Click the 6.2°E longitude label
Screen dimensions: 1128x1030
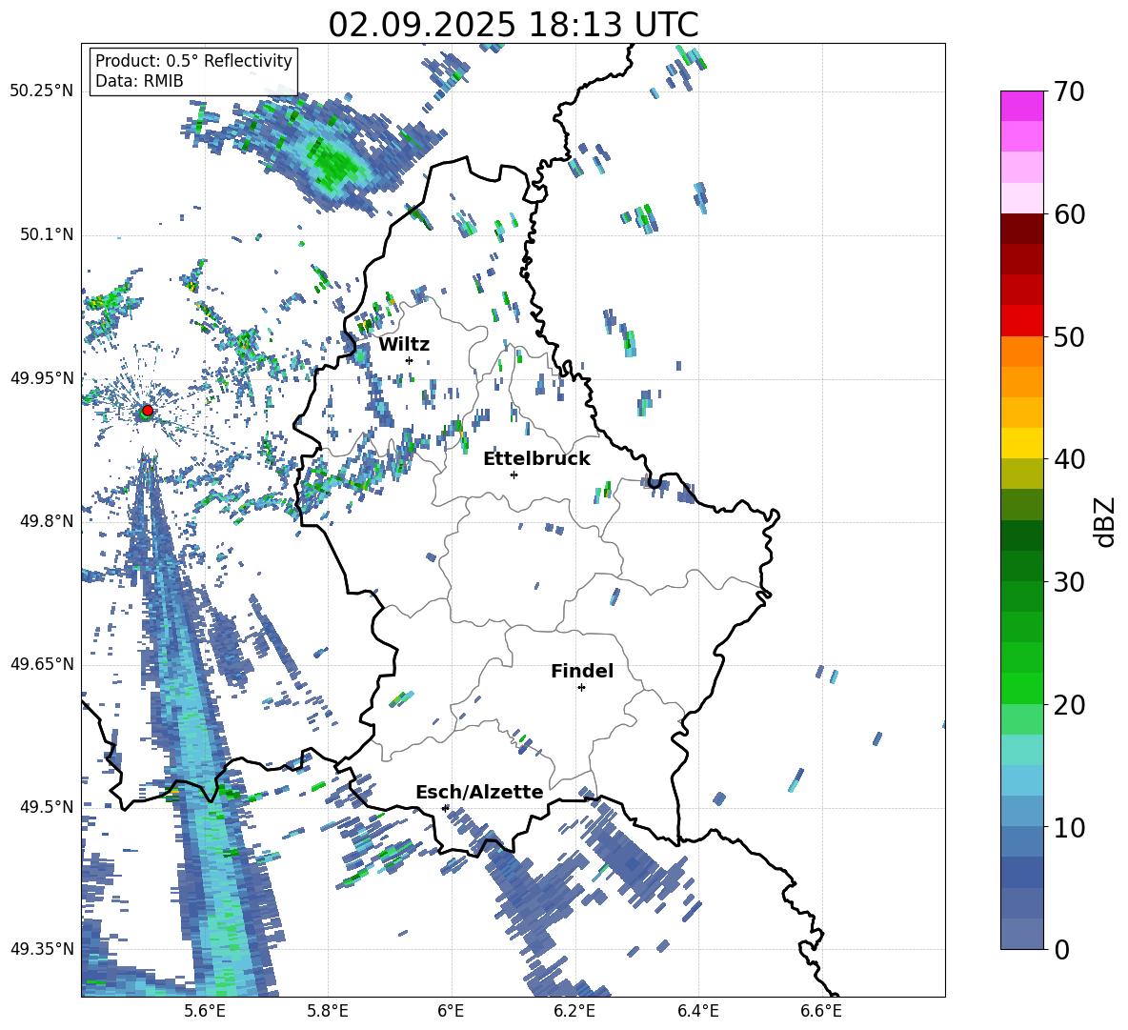coord(574,1011)
